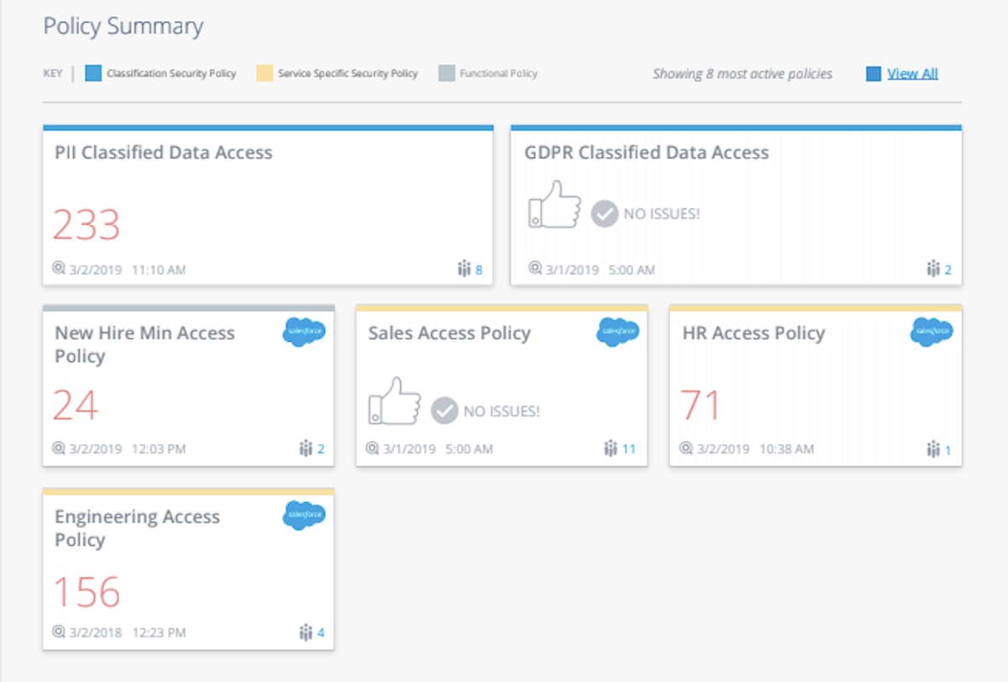The height and width of the screenshot is (682, 1008).
Task: Click user count 11 on Sales Access Policy
Action: click(x=628, y=449)
